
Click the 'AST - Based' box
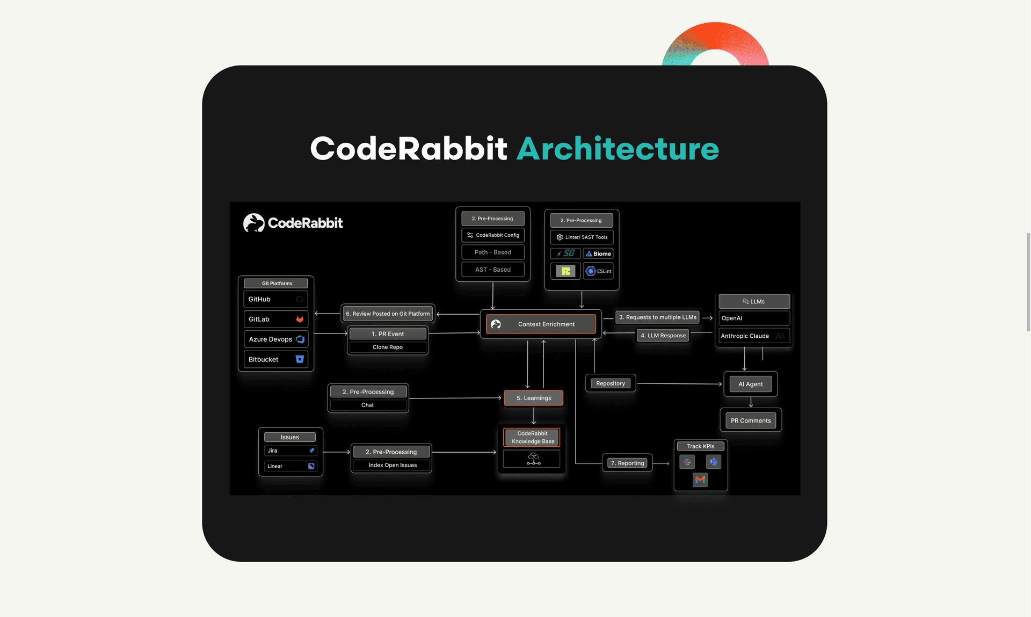[493, 270]
